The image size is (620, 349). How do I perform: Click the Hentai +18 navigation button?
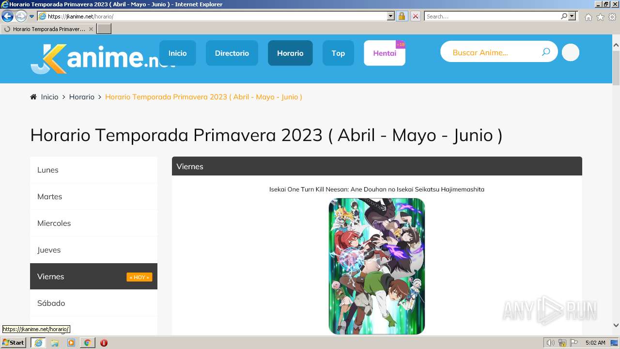pos(385,53)
